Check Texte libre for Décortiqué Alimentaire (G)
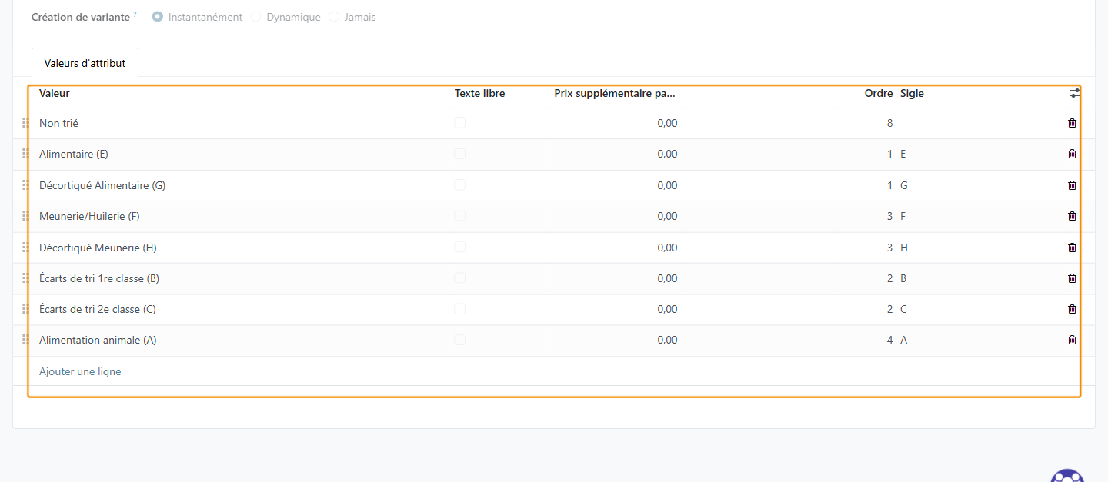The width and height of the screenshot is (1108, 482). coord(459,184)
